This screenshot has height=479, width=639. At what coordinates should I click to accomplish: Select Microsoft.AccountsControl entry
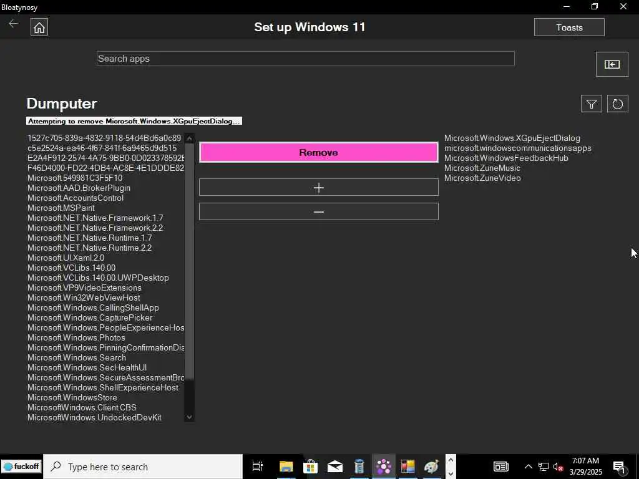click(76, 198)
